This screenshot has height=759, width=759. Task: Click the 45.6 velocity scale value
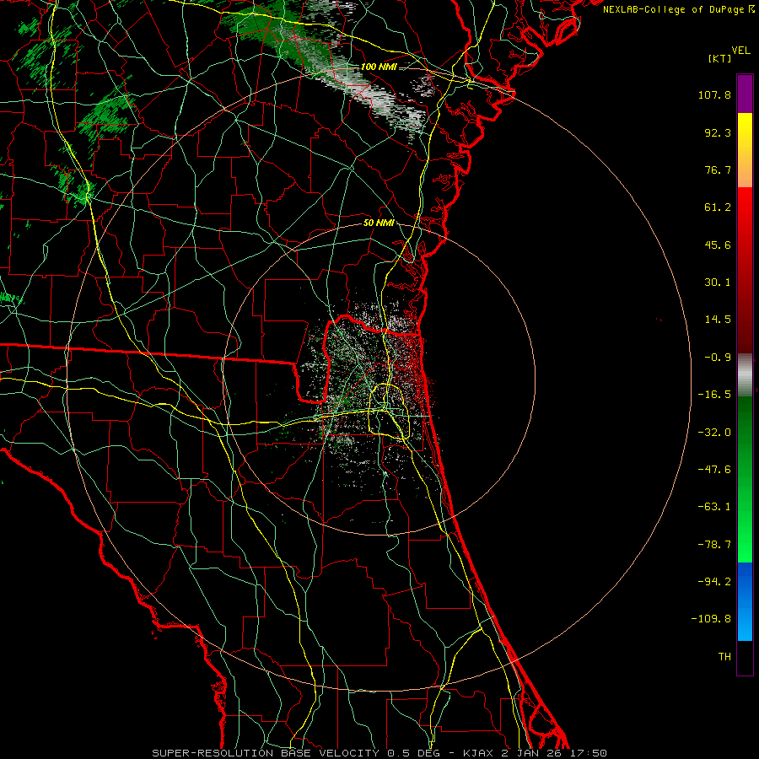pos(718,245)
